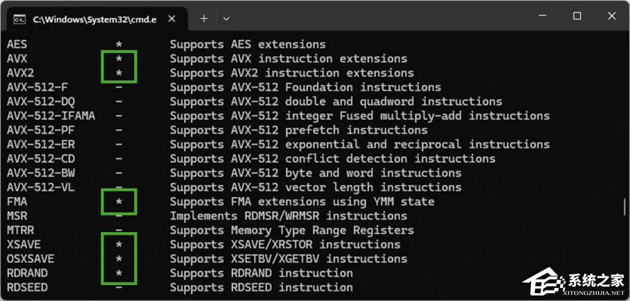Click 'Implements RDMSR/WRMSR instructions' text
This screenshot has width=630, height=301.
tap(289, 216)
